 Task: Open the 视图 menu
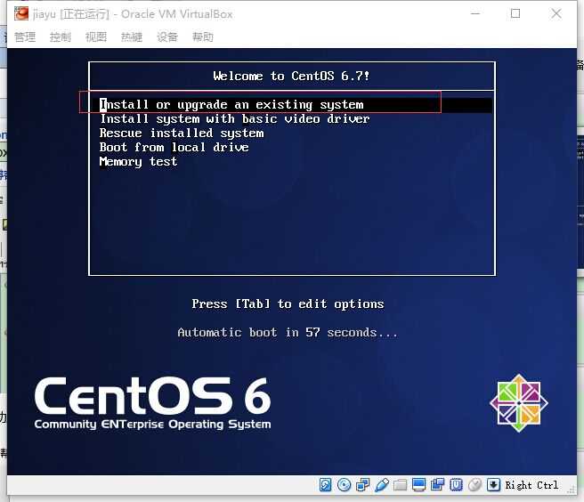(96, 36)
